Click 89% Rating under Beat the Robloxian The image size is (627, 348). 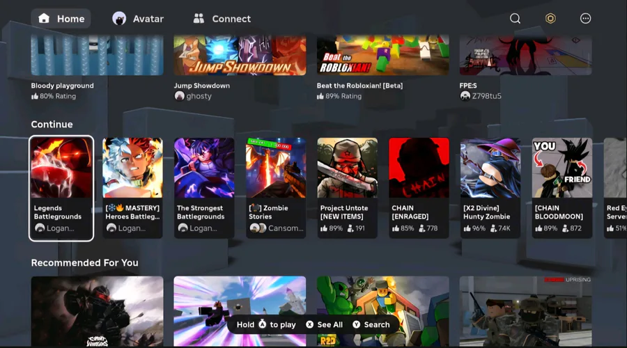(339, 96)
